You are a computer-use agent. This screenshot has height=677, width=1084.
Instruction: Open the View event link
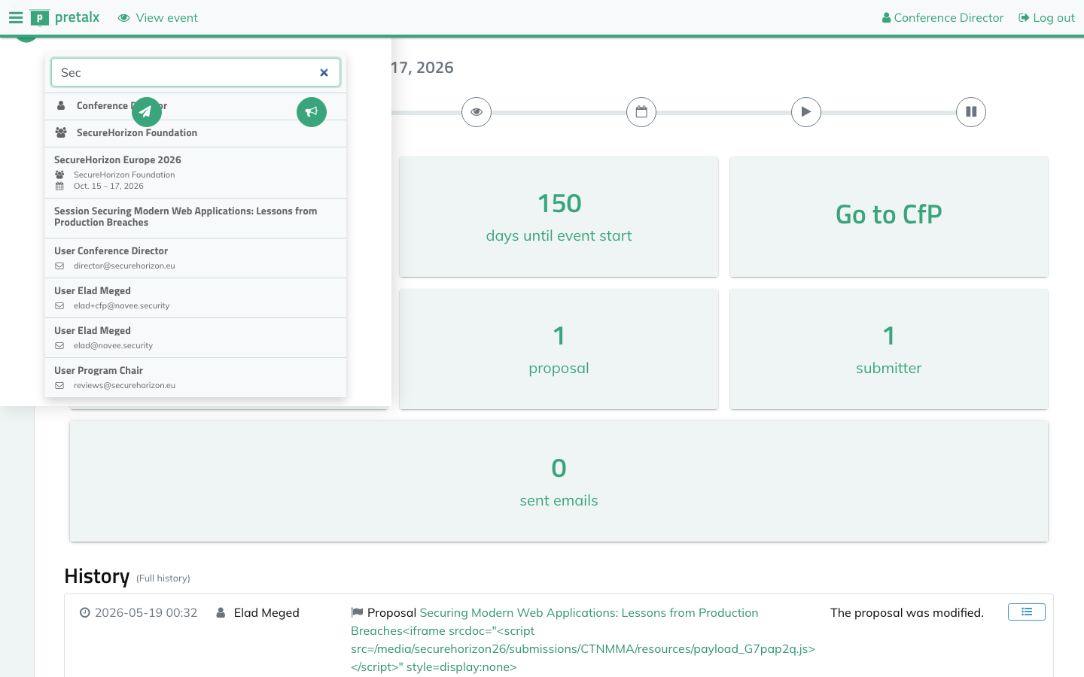158,17
